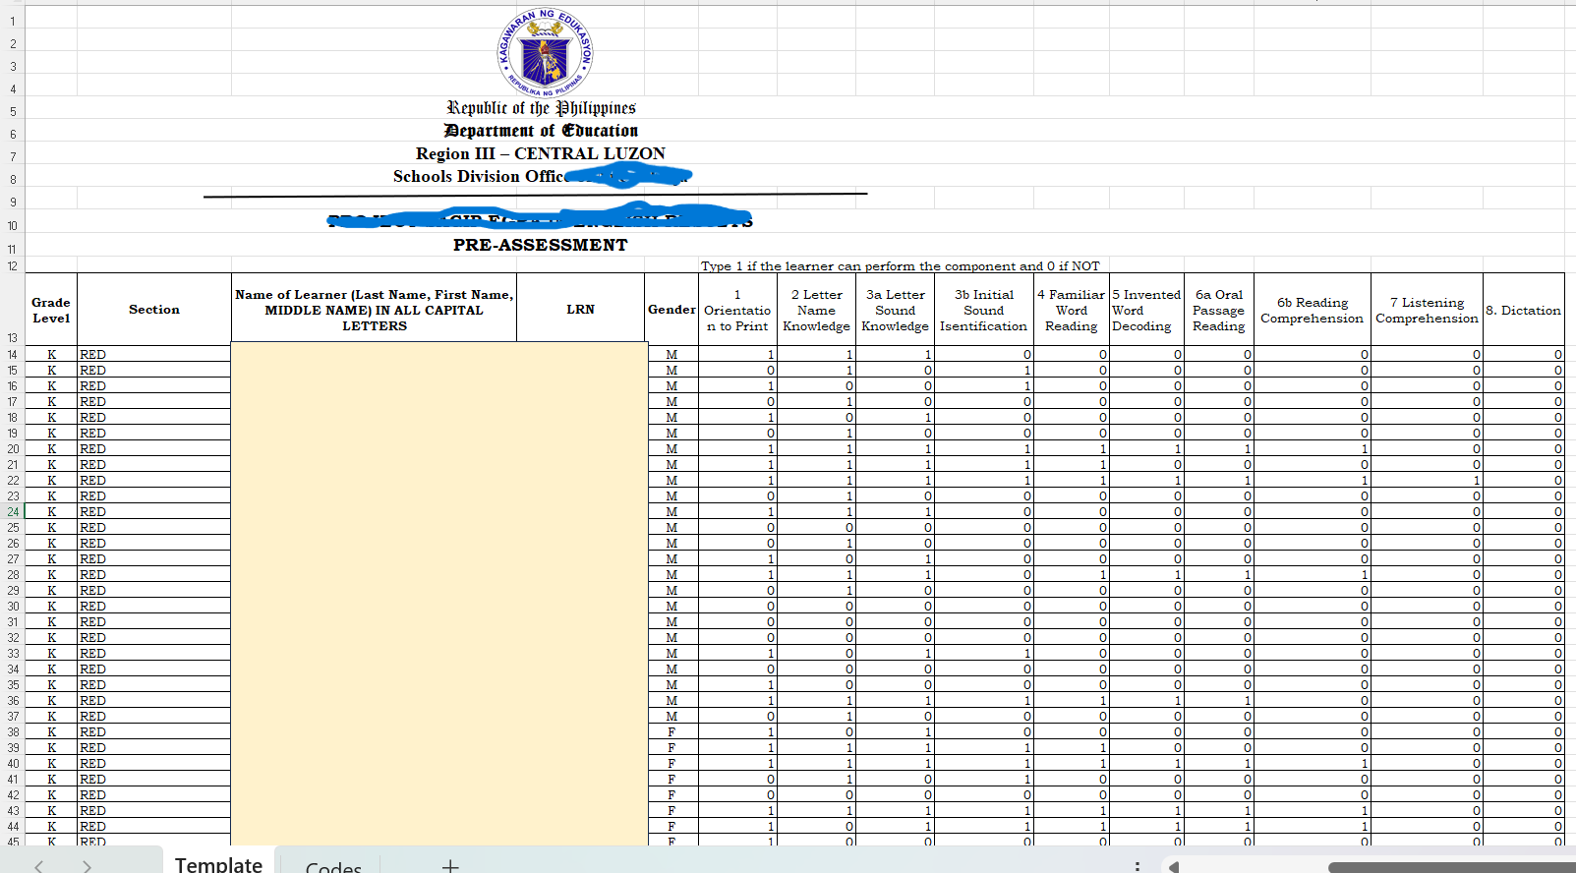Go to previous sheet using left arrow
This screenshot has height=873, width=1576.
pos(39,866)
